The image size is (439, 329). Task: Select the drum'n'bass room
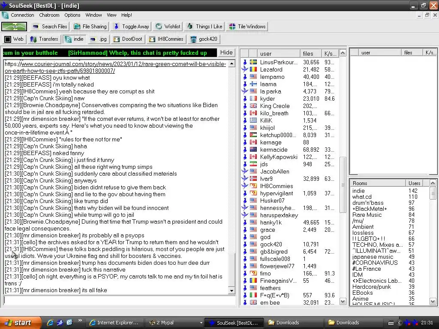pyautogui.click(x=367, y=203)
